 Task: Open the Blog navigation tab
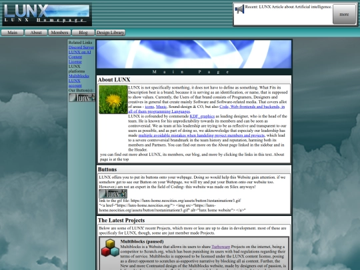[83, 33]
